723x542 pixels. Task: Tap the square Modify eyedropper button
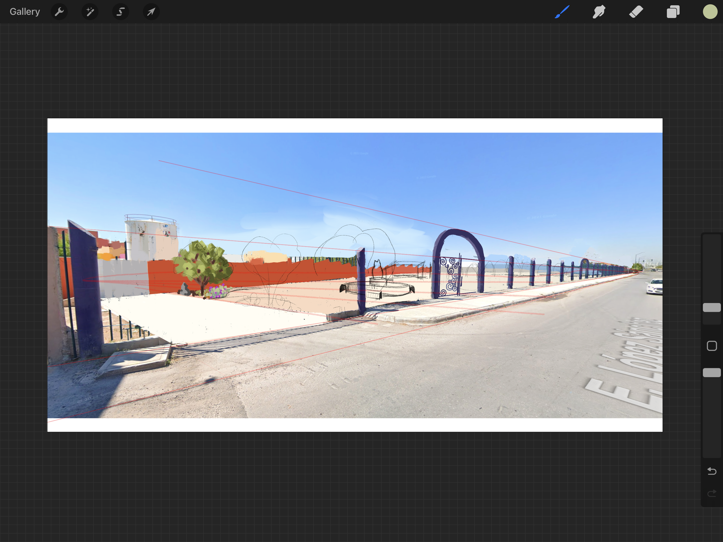point(711,346)
